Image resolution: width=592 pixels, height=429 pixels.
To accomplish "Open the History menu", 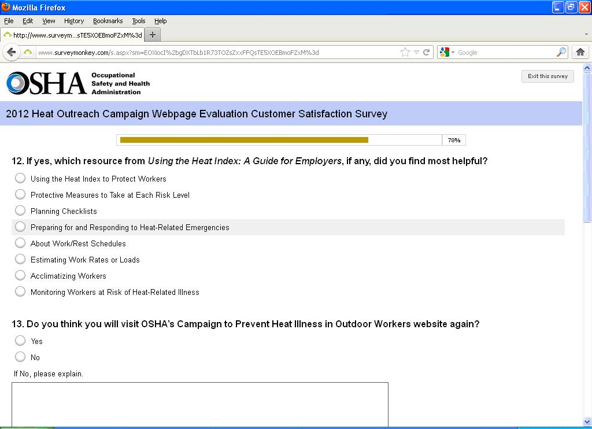I will coord(74,21).
